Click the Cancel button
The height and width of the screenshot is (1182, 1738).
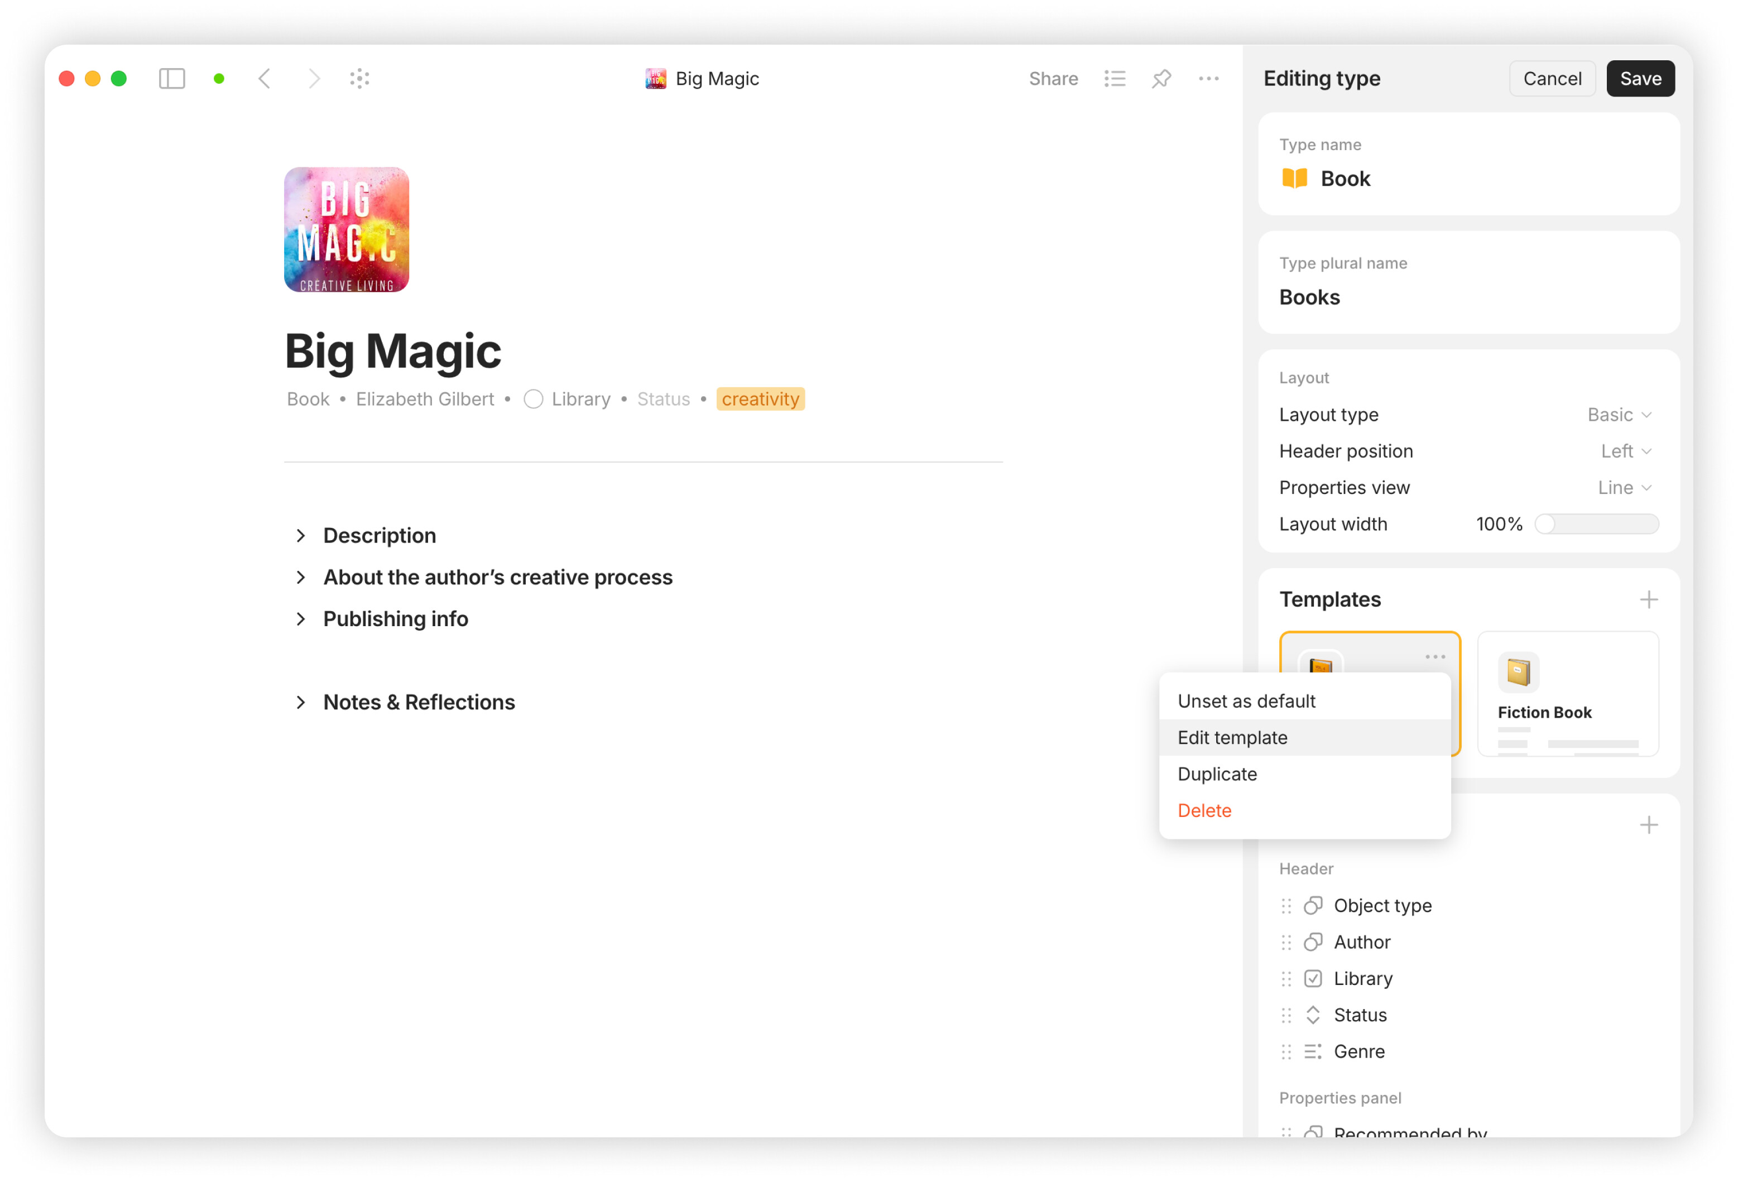pyautogui.click(x=1552, y=79)
